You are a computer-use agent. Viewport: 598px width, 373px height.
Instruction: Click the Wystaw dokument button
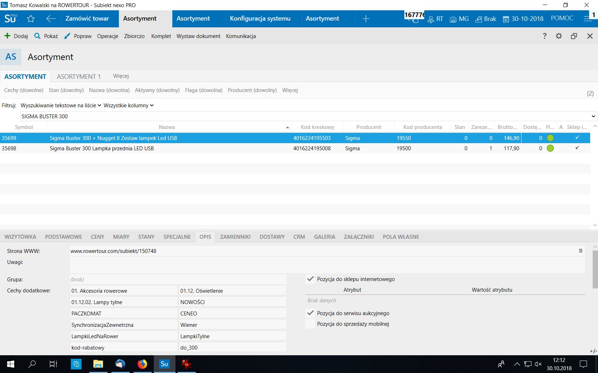coord(198,36)
